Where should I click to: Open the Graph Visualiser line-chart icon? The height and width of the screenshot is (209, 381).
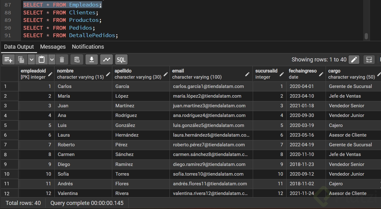click(106, 60)
